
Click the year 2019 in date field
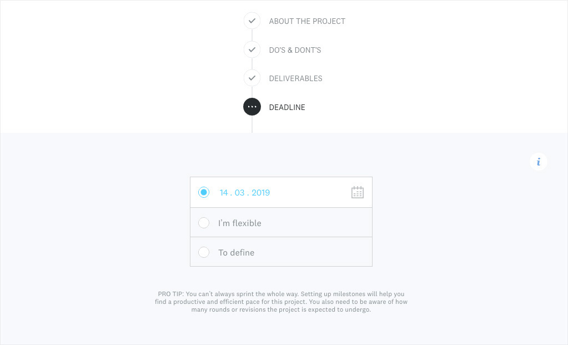click(x=261, y=193)
